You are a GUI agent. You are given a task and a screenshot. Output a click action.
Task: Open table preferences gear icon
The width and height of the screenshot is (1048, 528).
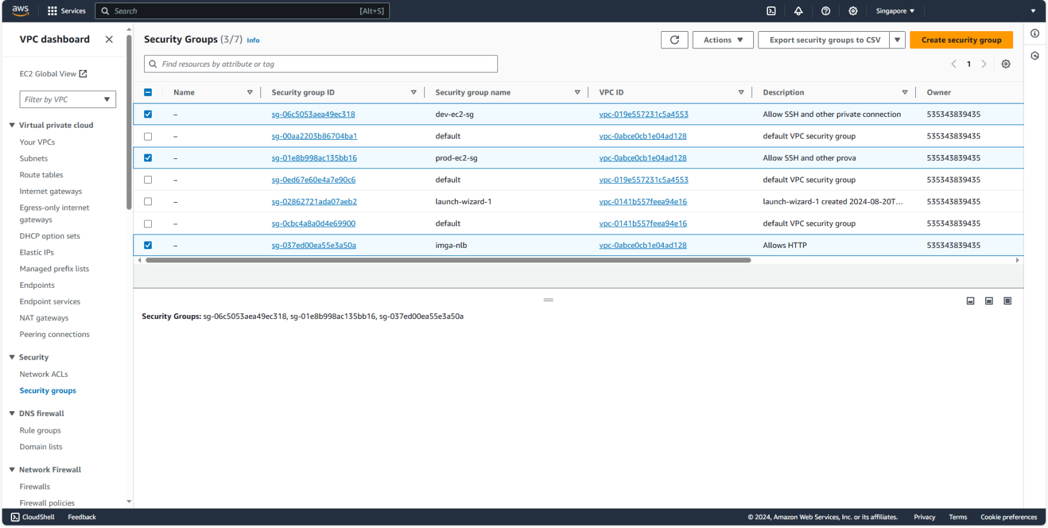click(x=1006, y=64)
